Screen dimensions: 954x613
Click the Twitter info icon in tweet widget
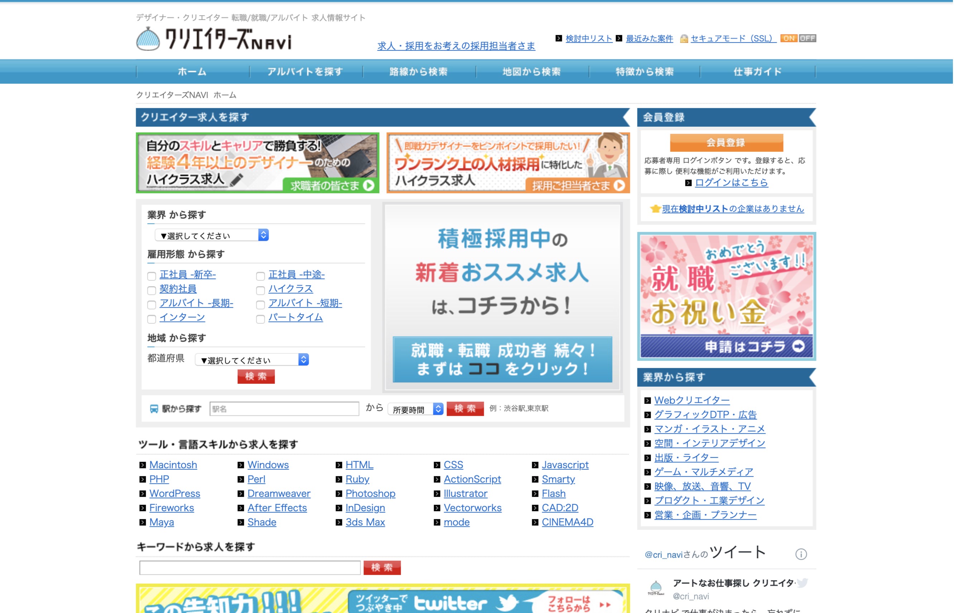[x=801, y=554]
